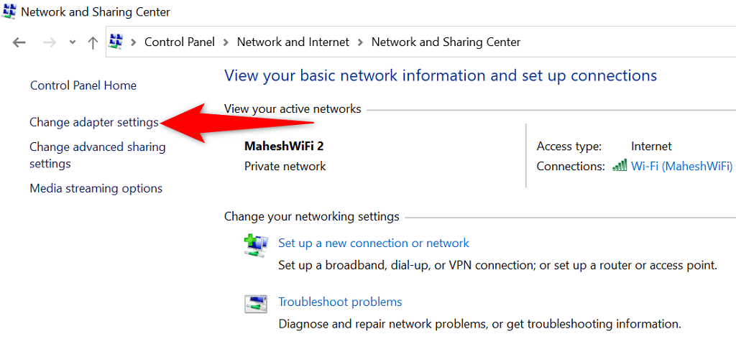Expand the chevron after Network and Internet
This screenshot has width=736, height=362.
click(x=360, y=42)
